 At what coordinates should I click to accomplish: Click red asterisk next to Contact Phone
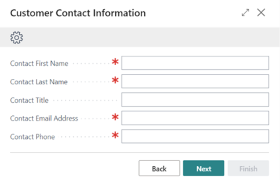tap(115, 136)
